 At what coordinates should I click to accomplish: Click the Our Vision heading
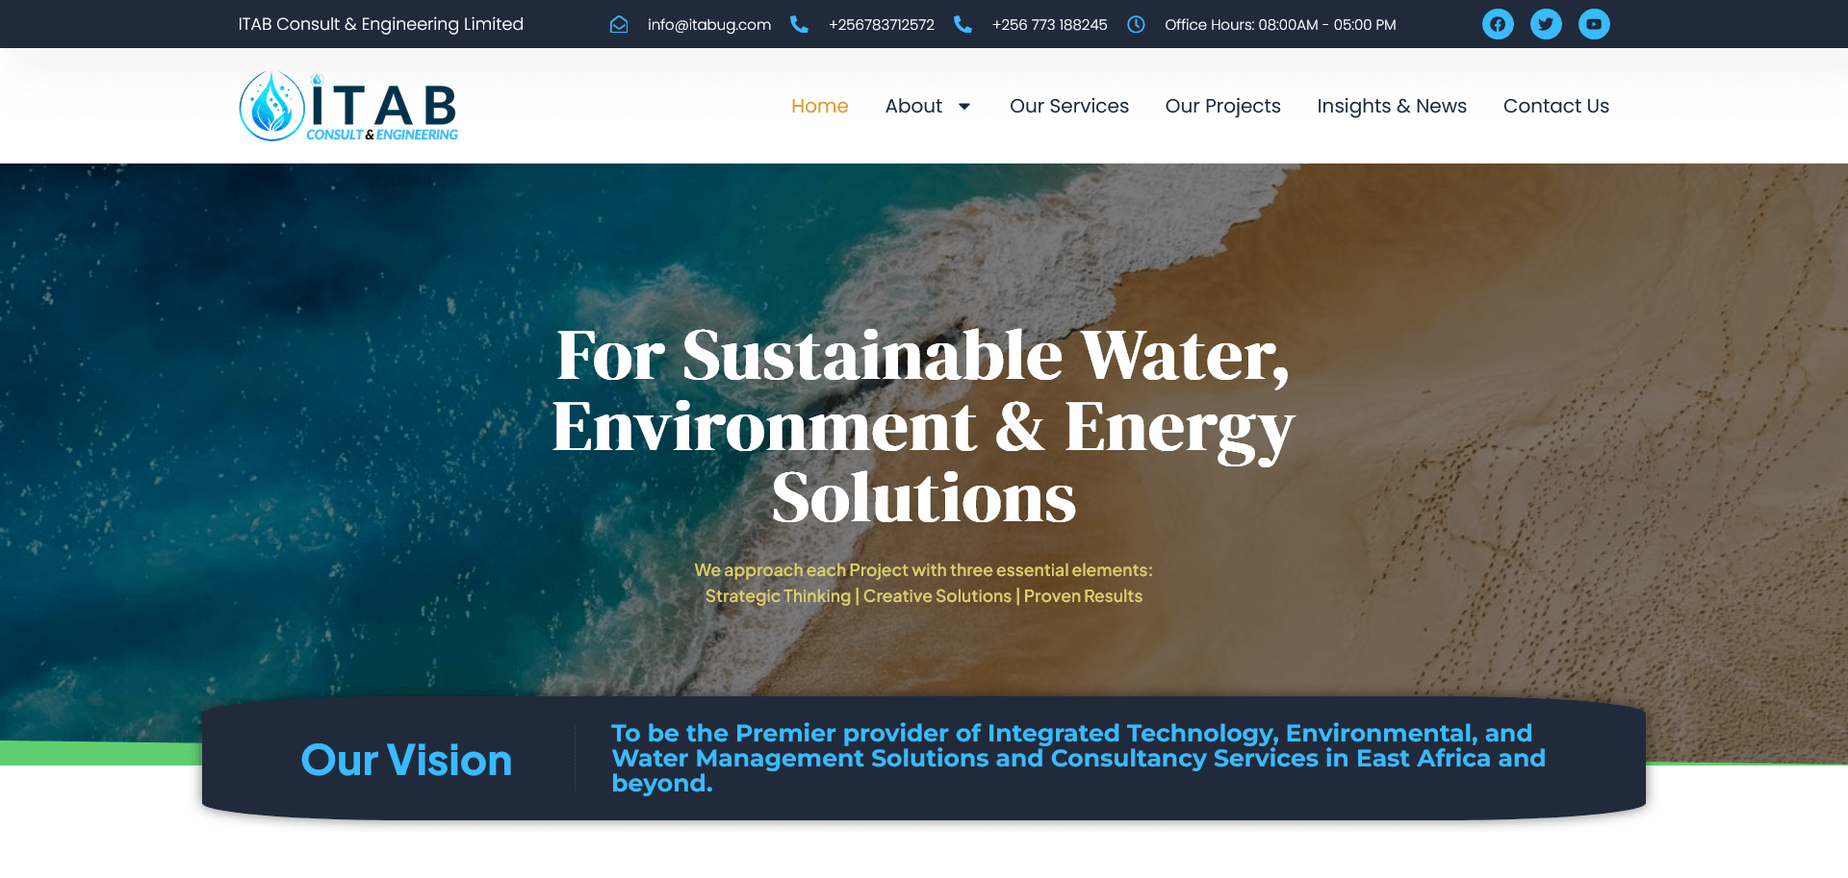point(406,760)
